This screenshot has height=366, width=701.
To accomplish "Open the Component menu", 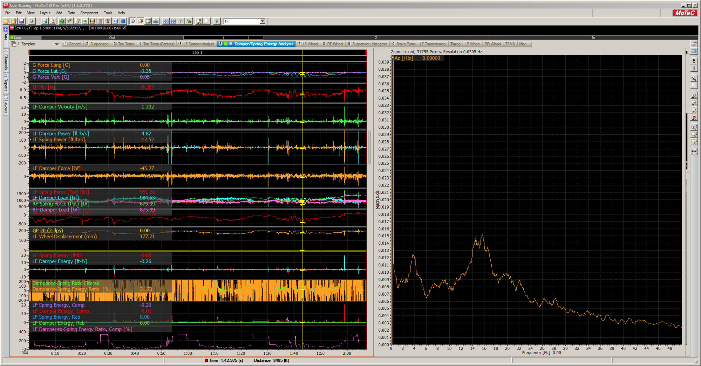I will (89, 13).
